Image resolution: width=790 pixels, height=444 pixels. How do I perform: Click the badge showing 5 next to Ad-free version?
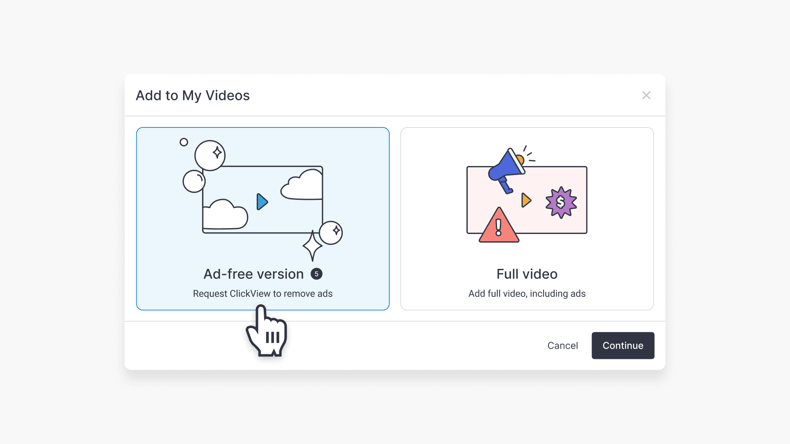316,274
